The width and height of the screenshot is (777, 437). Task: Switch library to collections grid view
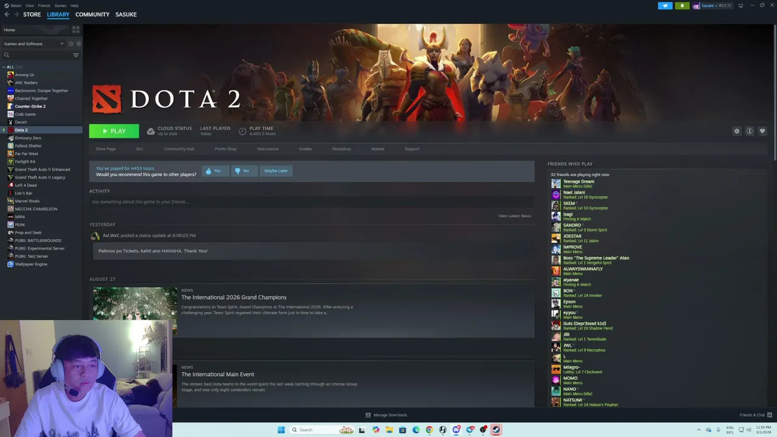(x=76, y=29)
